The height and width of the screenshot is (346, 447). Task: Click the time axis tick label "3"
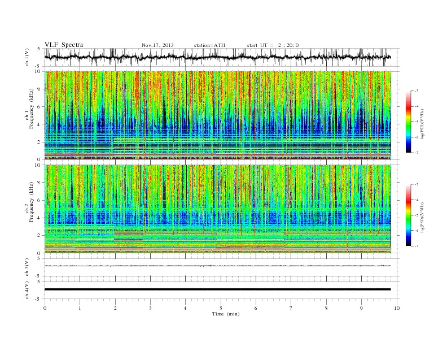(150, 308)
